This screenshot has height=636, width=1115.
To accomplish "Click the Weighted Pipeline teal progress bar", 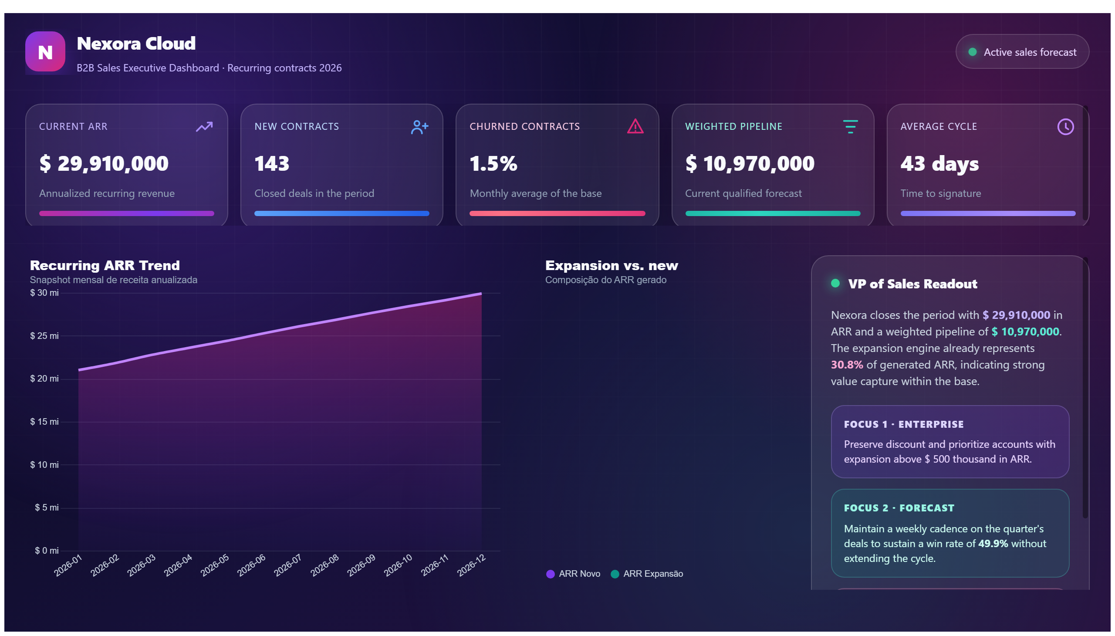I will 773,213.
